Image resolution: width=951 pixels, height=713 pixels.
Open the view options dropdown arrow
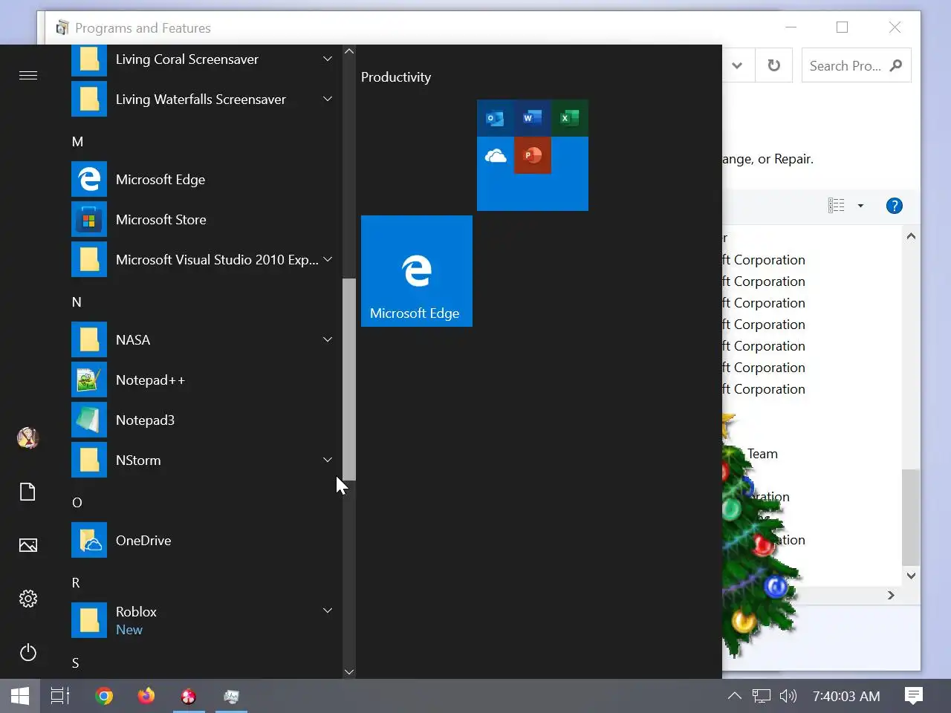tap(860, 206)
